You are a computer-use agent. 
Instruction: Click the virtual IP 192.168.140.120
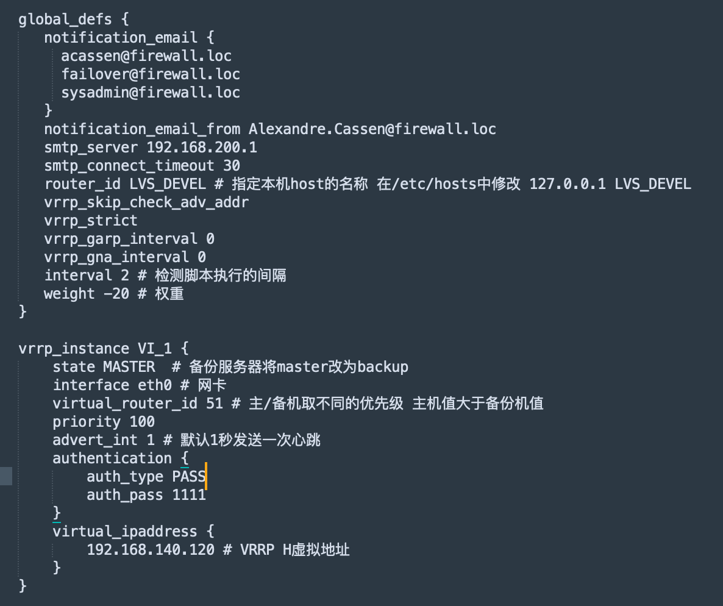(151, 549)
